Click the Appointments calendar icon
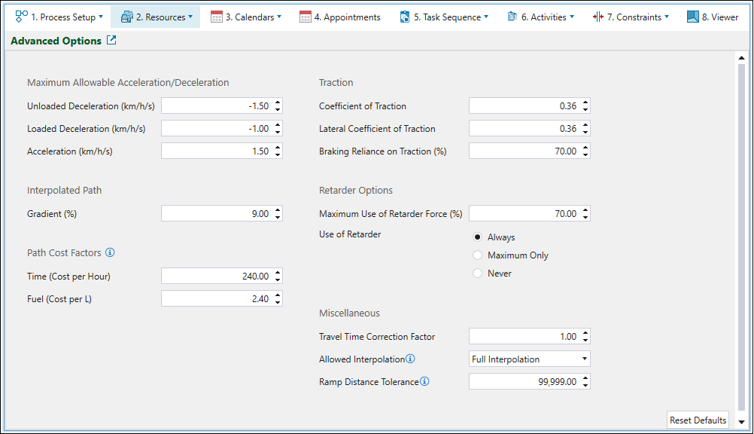This screenshot has width=754, height=434. click(x=306, y=17)
